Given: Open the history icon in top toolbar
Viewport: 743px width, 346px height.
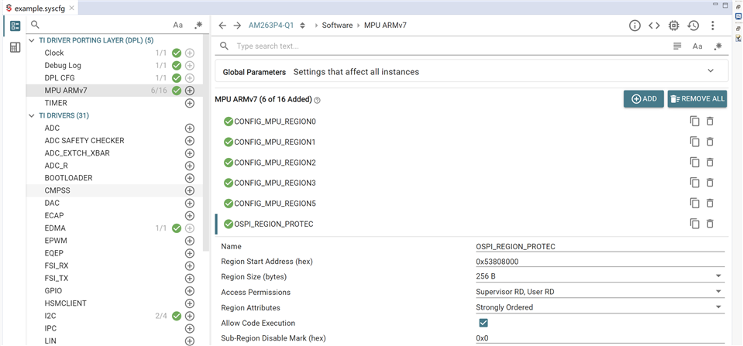Looking at the screenshot, I should click(693, 26).
